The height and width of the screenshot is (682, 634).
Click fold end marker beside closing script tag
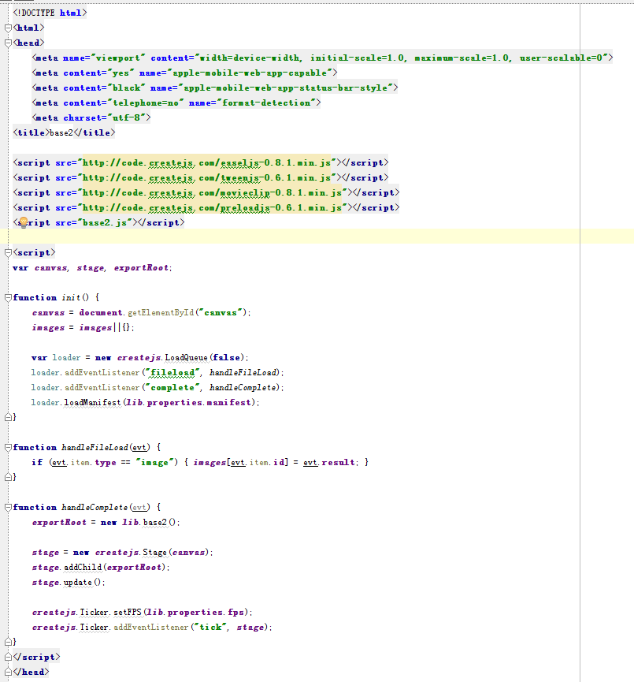coord(9,657)
